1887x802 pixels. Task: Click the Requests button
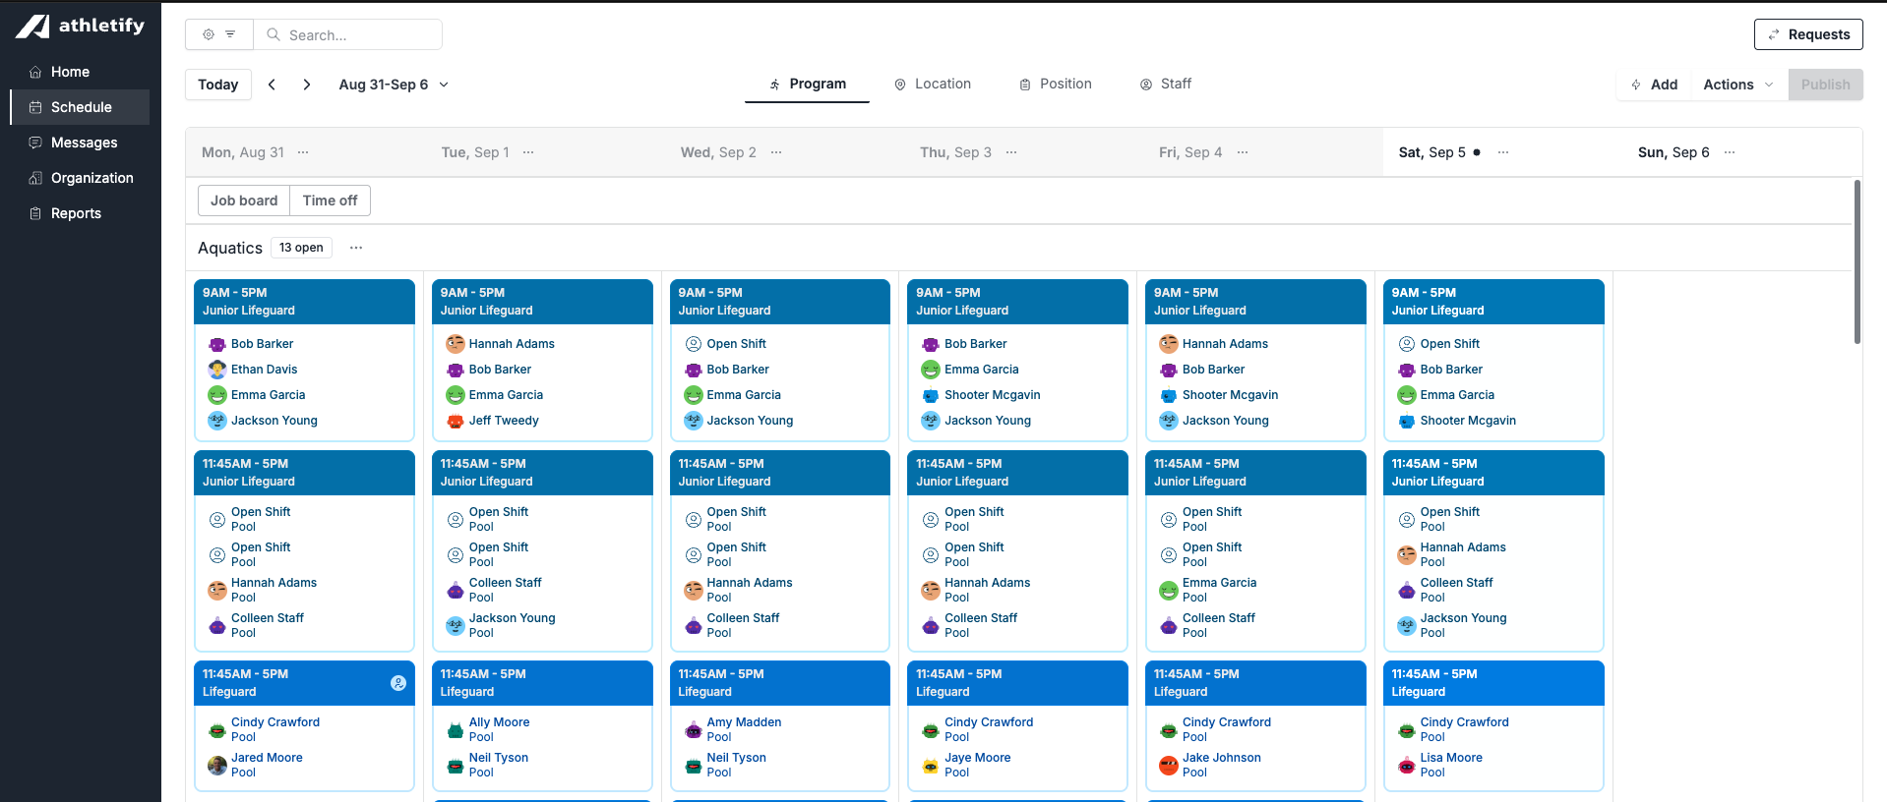pos(1808,34)
